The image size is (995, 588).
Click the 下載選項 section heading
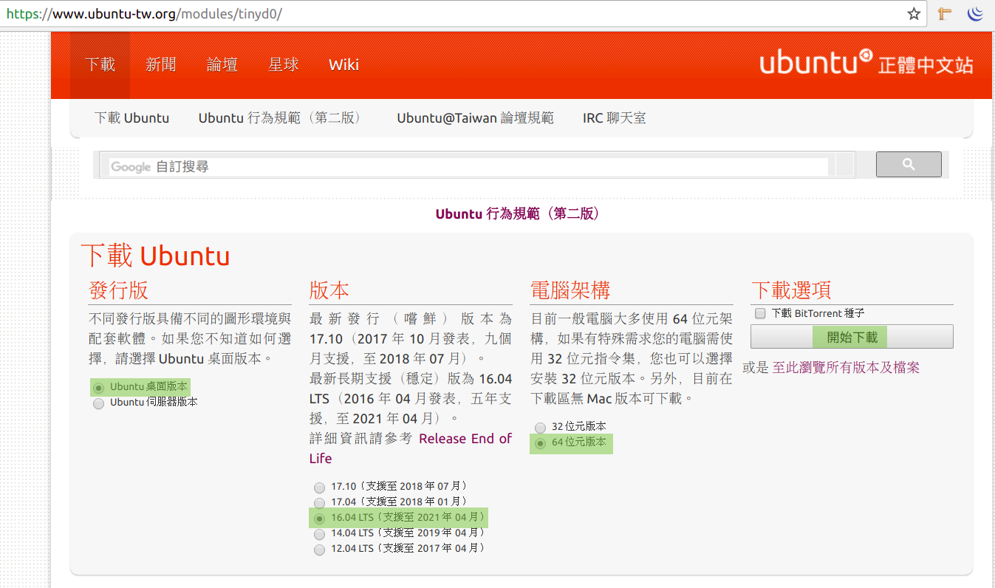[x=791, y=290]
